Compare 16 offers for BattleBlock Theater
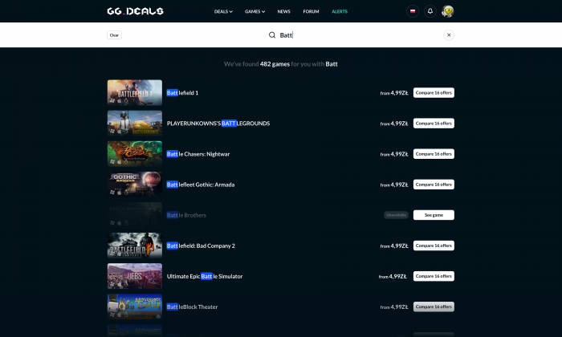 pyautogui.click(x=434, y=307)
